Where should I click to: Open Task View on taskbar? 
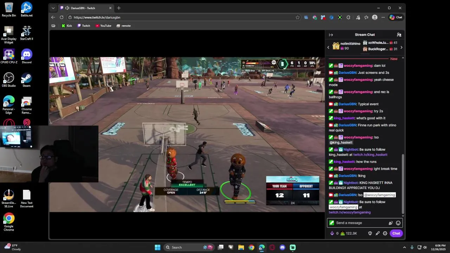coord(220,247)
